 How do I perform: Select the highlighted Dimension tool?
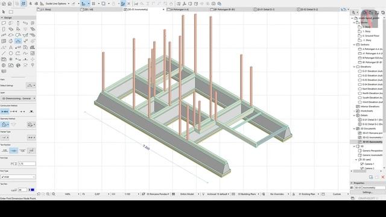point(18,41)
